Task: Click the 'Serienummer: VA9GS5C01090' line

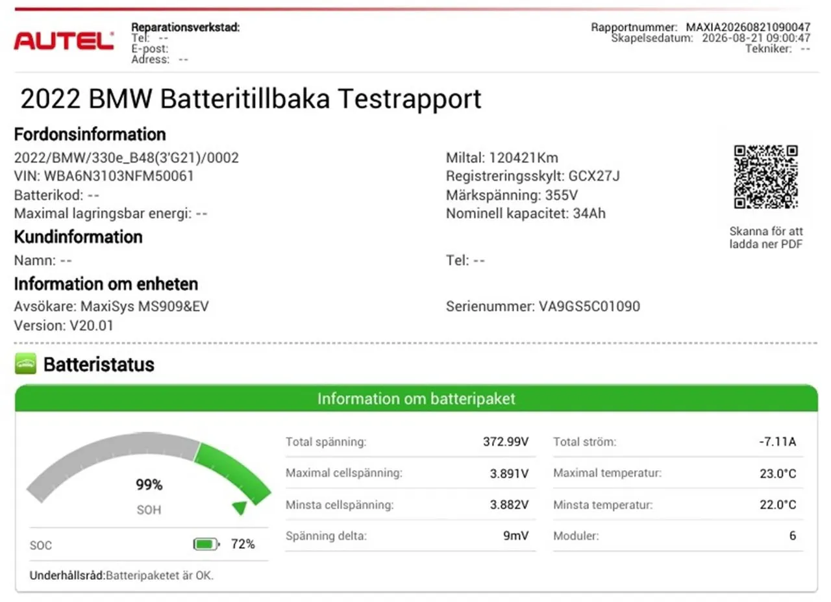Action: pos(543,307)
